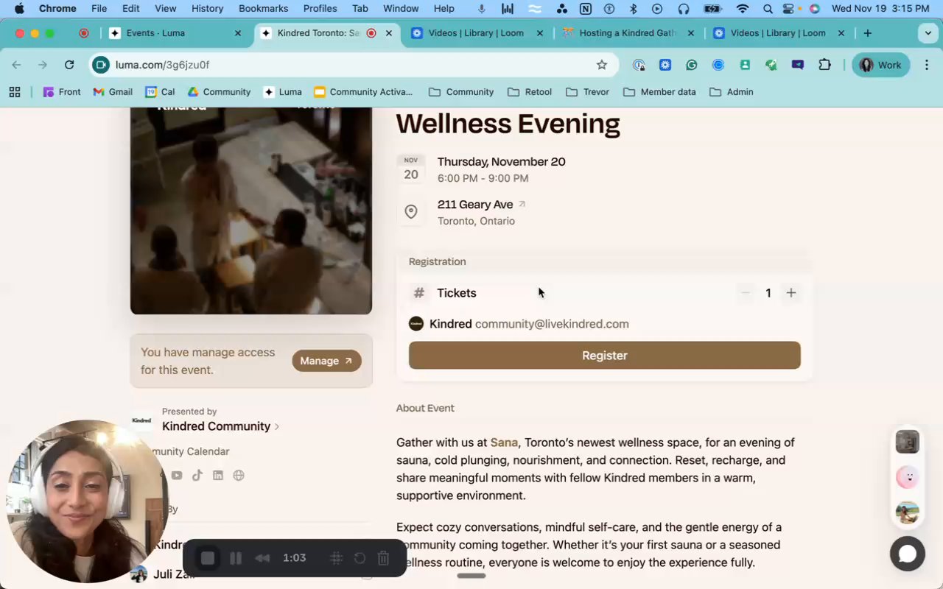This screenshot has width=943, height=589.
Task: Delete recording with the trash icon
Action: 383,558
